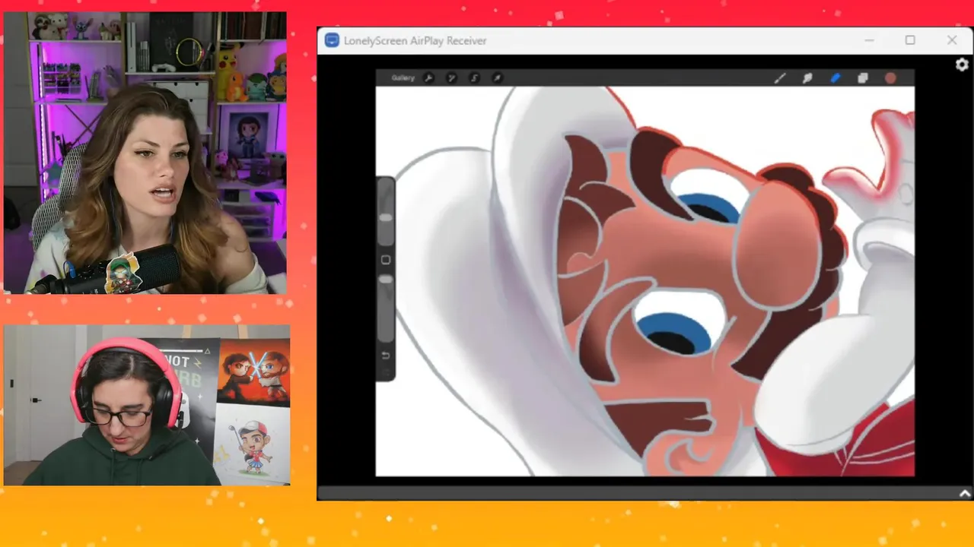The width and height of the screenshot is (974, 547).
Task: Select the Selection S-ribbon tool
Action: click(474, 77)
